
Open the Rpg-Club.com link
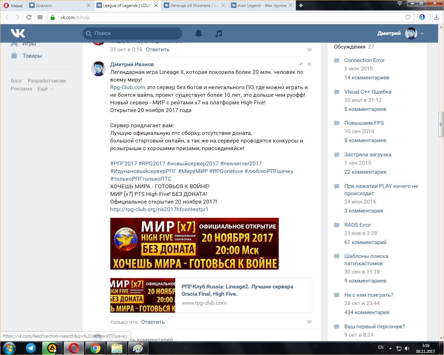[x=128, y=87]
